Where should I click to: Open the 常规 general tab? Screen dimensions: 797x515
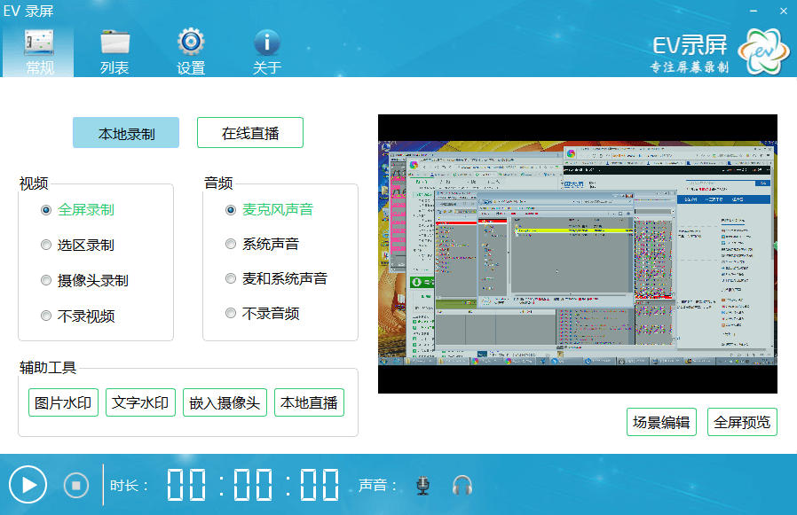click(x=39, y=51)
